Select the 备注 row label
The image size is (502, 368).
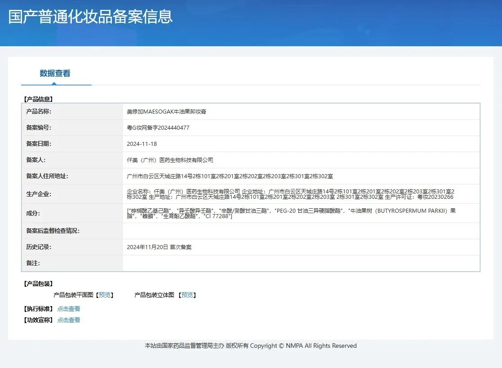33,263
